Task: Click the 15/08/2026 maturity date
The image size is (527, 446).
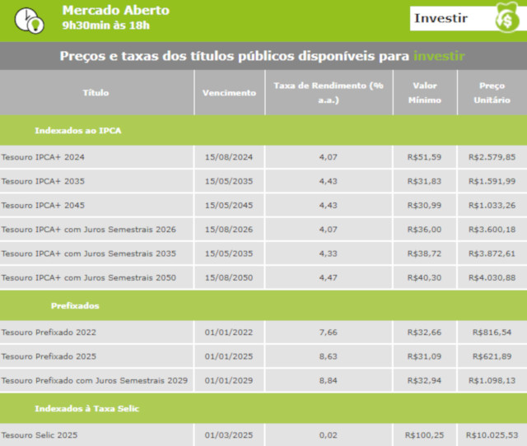Action: 229,230
